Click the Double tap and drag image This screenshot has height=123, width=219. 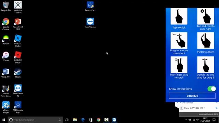tap(205, 65)
